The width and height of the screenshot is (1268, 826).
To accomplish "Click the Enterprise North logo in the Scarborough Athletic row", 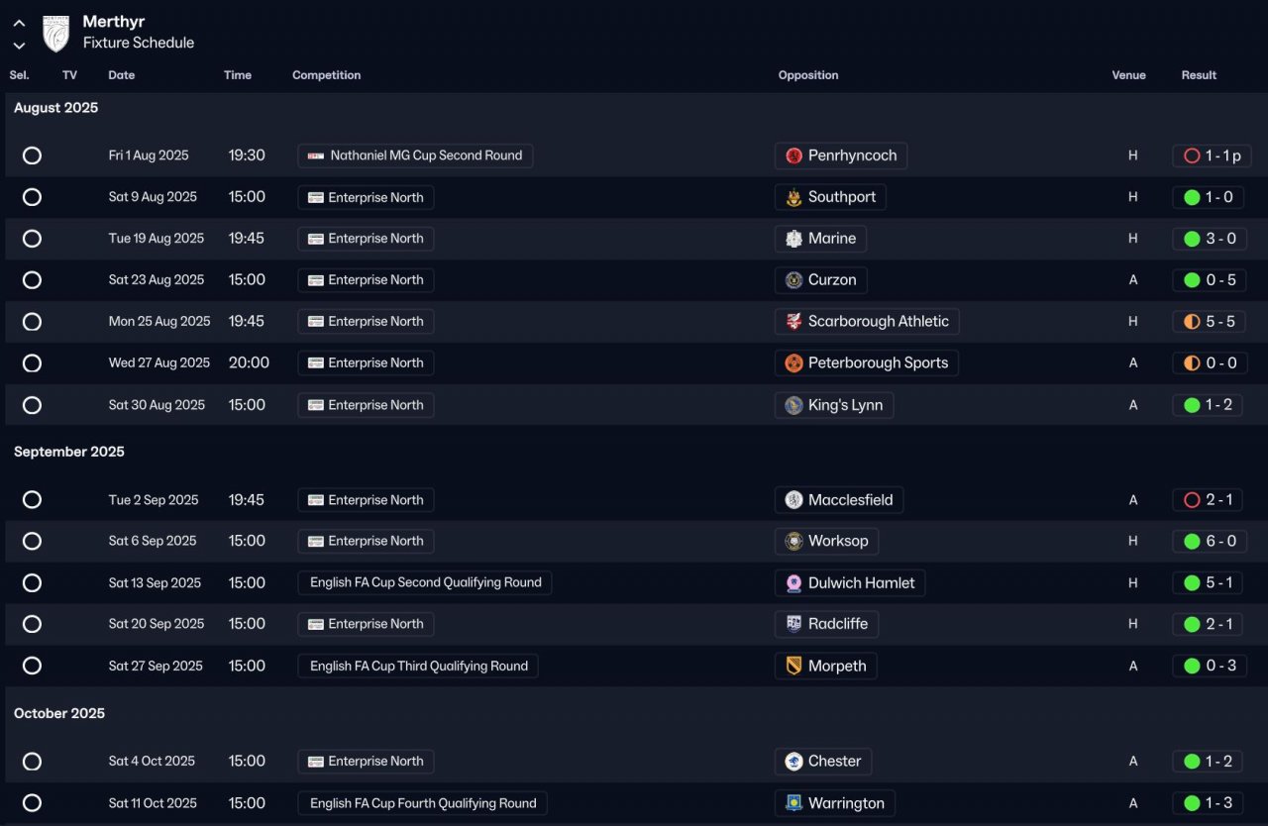I will click(x=316, y=322).
